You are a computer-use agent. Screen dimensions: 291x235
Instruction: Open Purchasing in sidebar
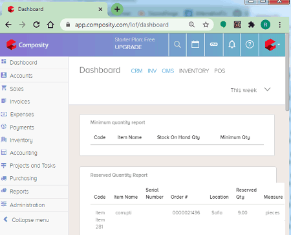click(x=23, y=179)
